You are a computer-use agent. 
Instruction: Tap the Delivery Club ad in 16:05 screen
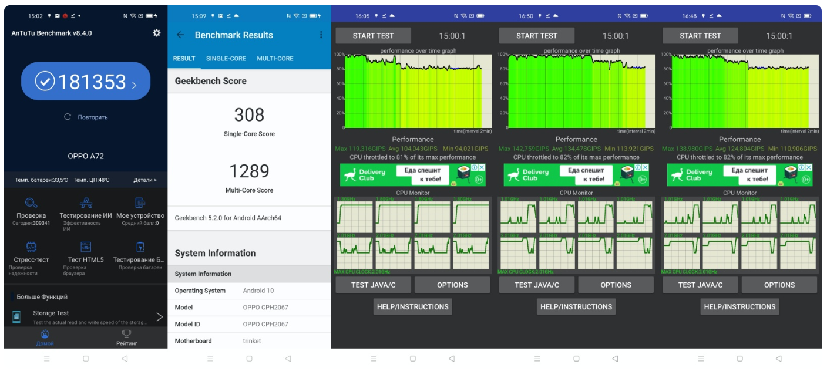(x=413, y=175)
